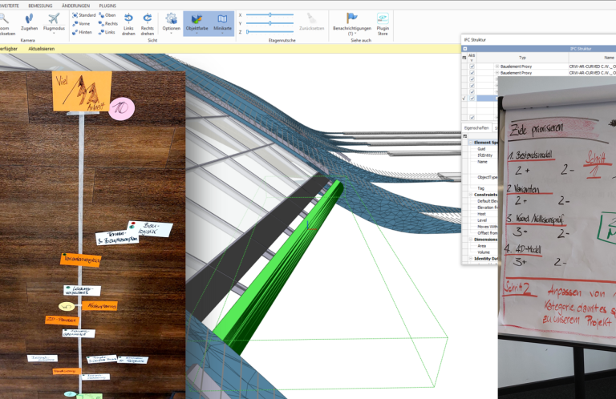Toggle the fifth Akt checkbox in IFC Struktur
The width and height of the screenshot is (616, 399).
472,92
